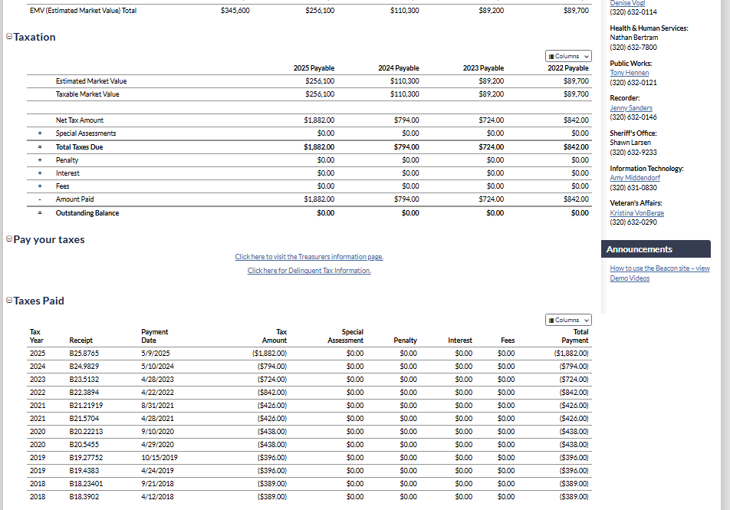Collapse the Pay your taxes section
The image size is (730, 510).
coord(8,239)
